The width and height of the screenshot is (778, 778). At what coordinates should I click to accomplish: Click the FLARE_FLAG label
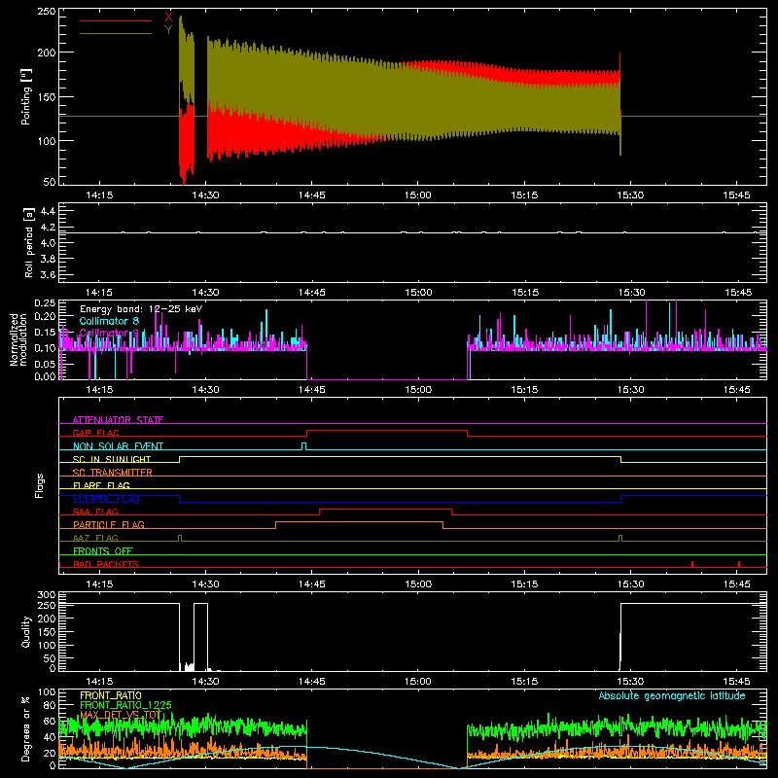pyautogui.click(x=101, y=485)
